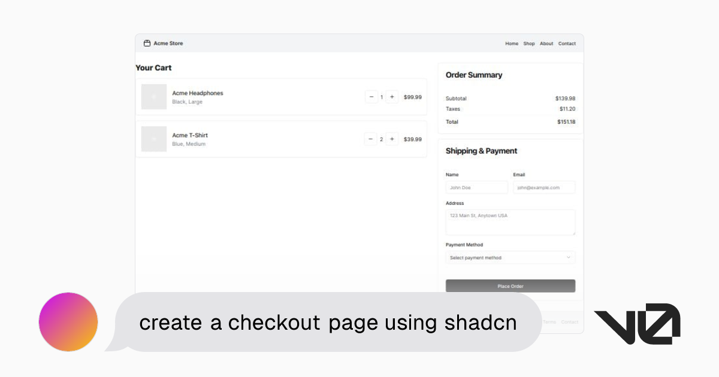Select About in the navigation bar

[546, 43]
